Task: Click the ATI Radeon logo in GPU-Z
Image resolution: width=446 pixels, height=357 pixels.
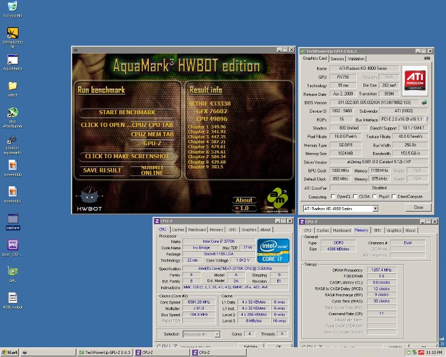Action: coord(415,81)
